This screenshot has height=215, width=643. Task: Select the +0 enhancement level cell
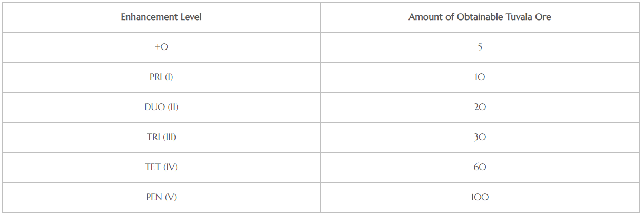[161, 47]
